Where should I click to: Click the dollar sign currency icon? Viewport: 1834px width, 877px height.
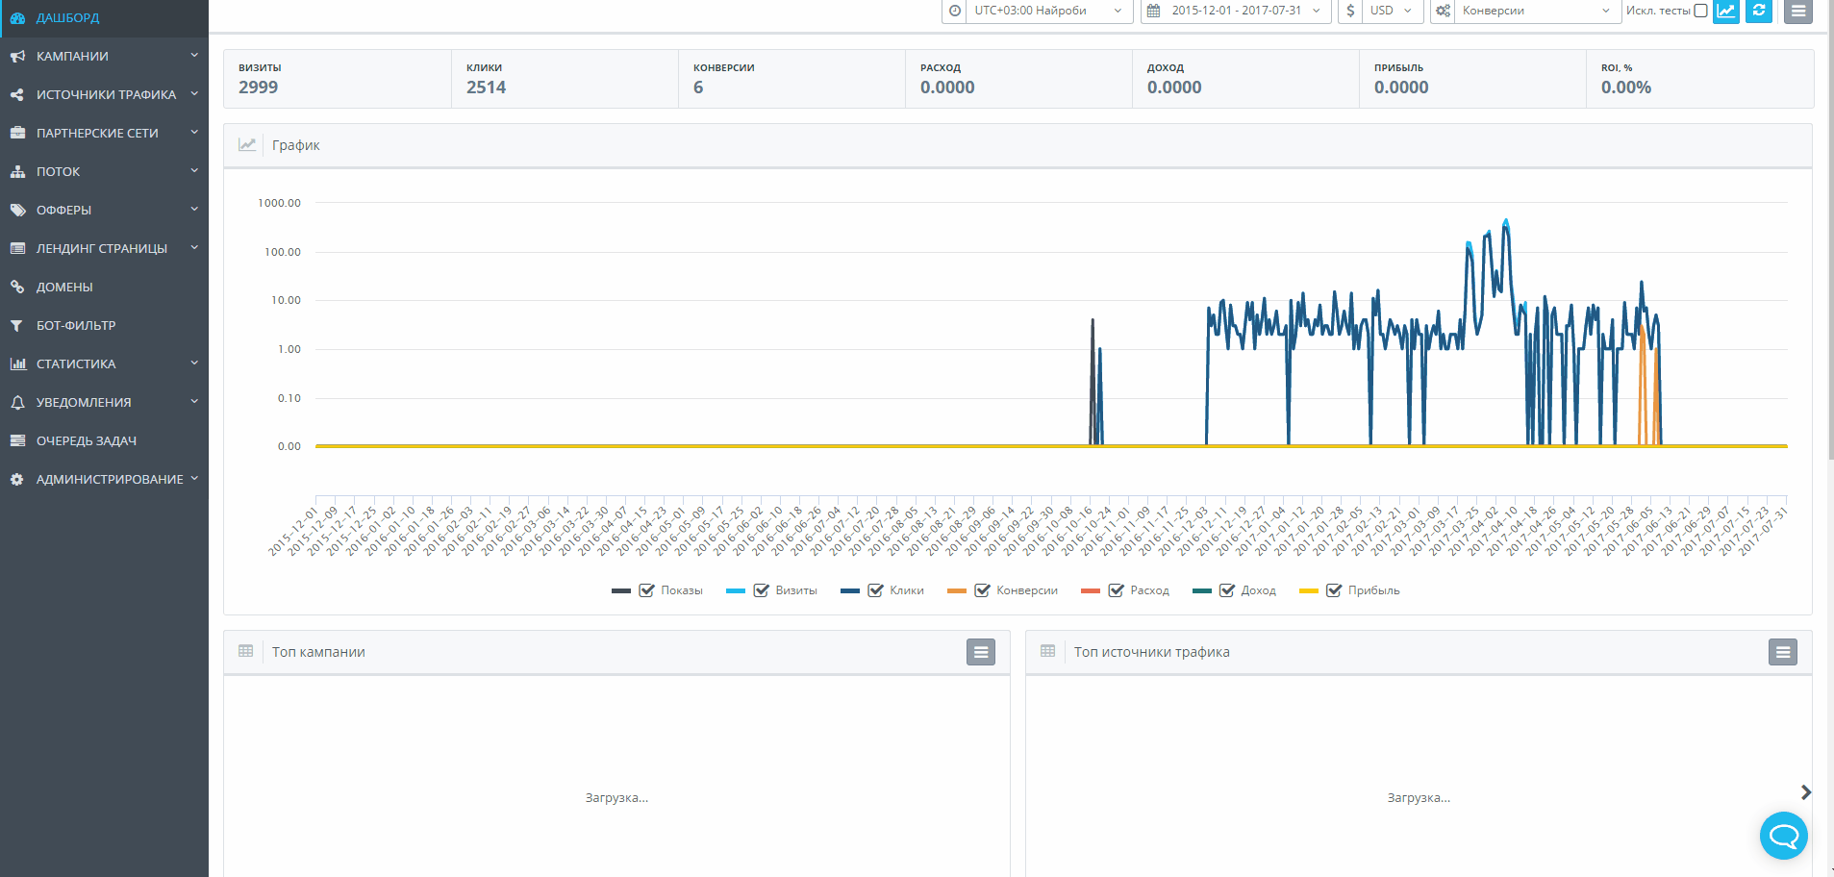tap(1350, 11)
